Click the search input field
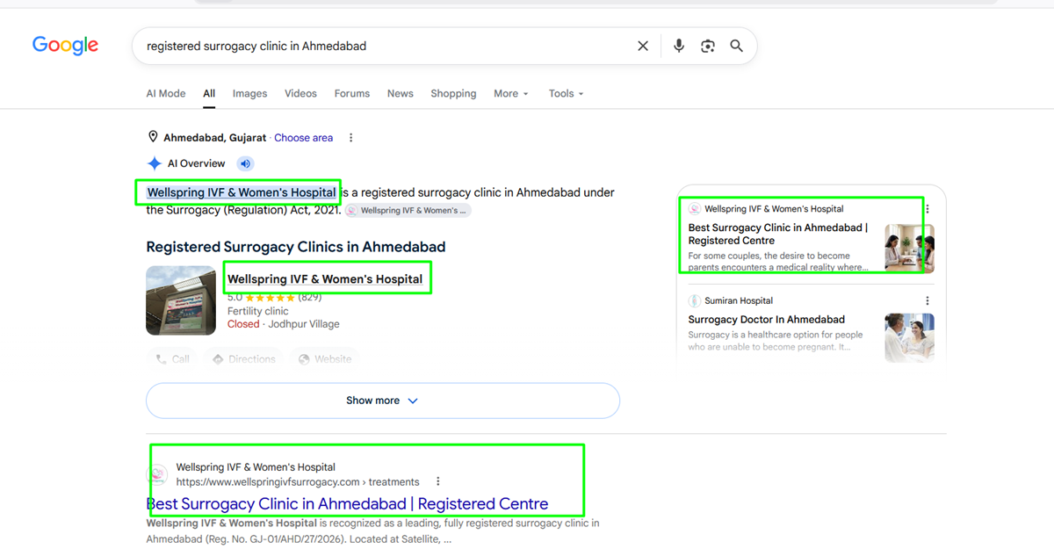The image size is (1054, 549). [385, 46]
